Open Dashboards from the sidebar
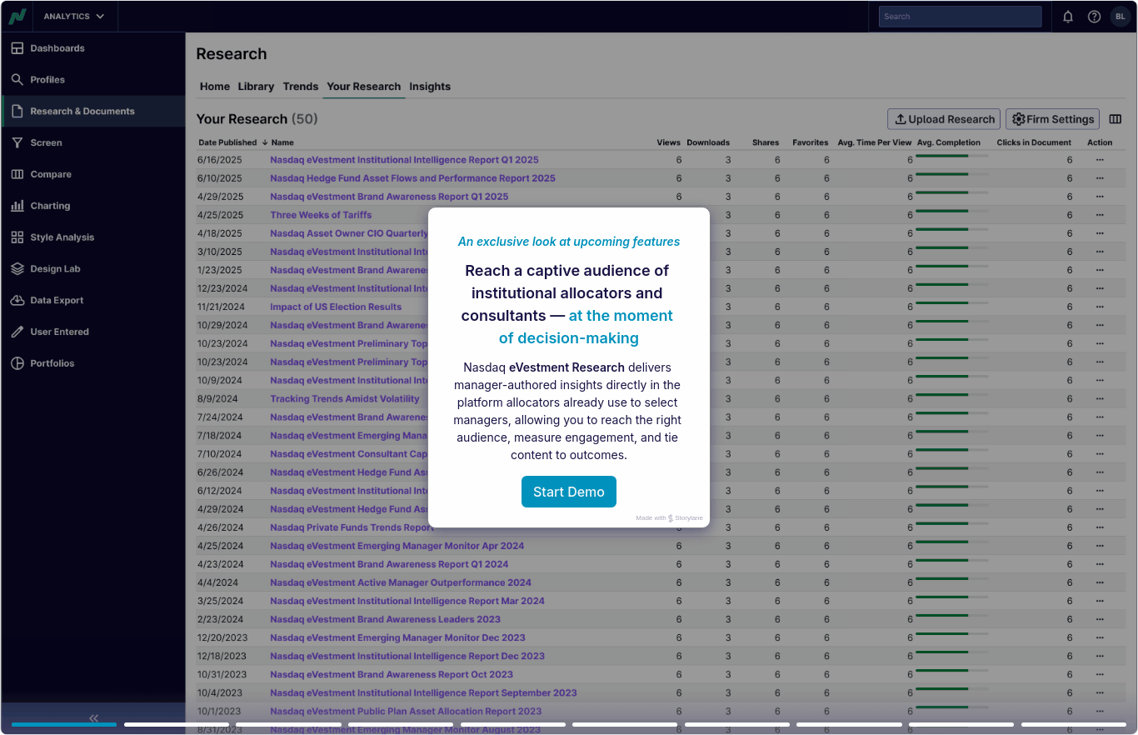This screenshot has height=735, width=1138. click(x=92, y=48)
